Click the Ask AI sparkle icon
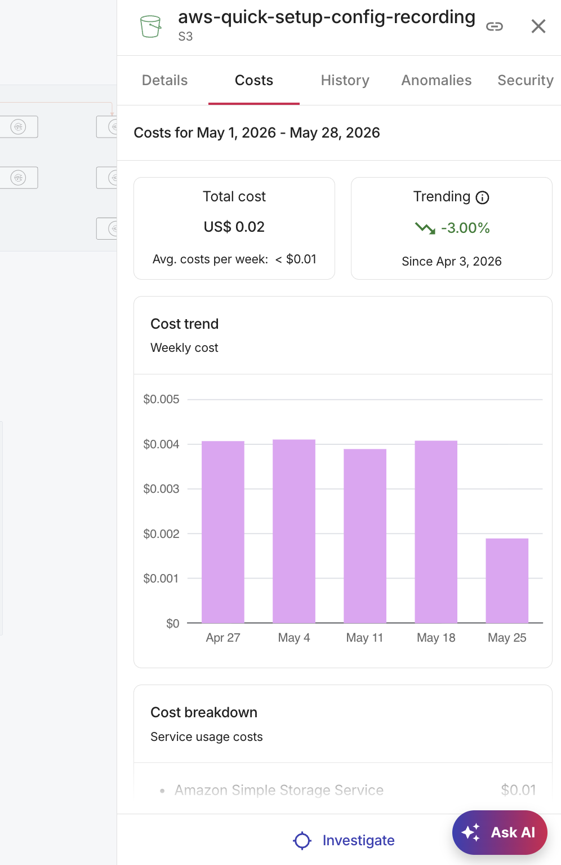The image size is (561, 865). coord(471,832)
